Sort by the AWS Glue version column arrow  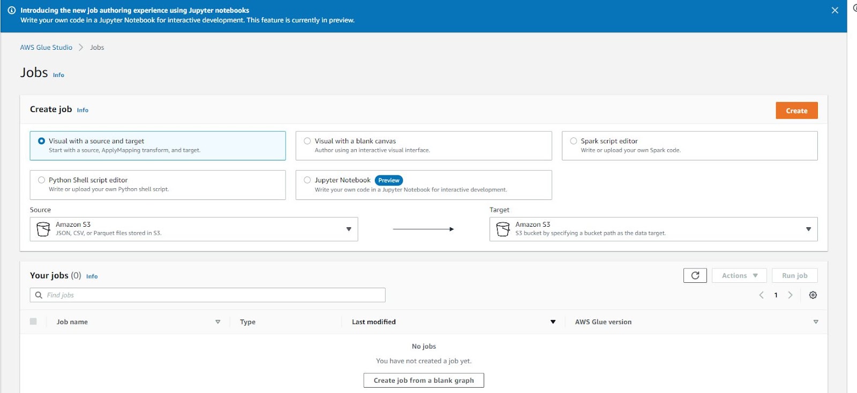click(x=816, y=322)
